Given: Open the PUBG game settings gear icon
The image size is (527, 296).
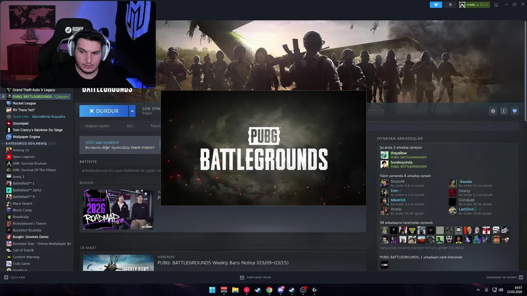Looking at the screenshot, I should pos(493,111).
